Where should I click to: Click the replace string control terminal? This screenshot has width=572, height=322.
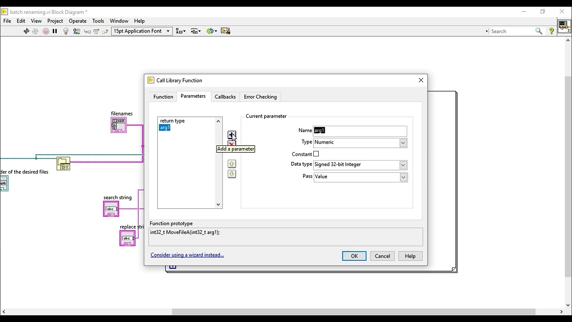pyautogui.click(x=127, y=238)
